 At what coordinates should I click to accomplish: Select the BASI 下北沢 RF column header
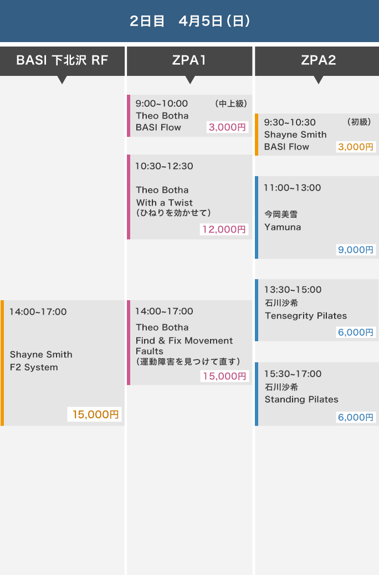[62, 60]
